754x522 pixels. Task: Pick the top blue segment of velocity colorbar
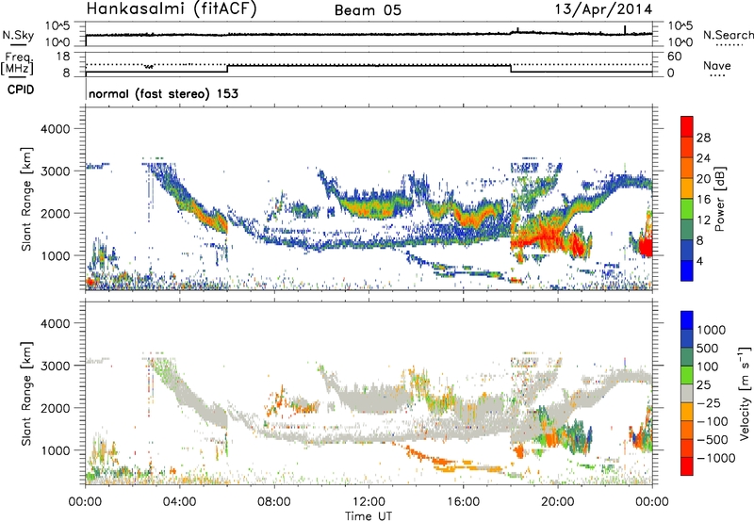(x=687, y=319)
